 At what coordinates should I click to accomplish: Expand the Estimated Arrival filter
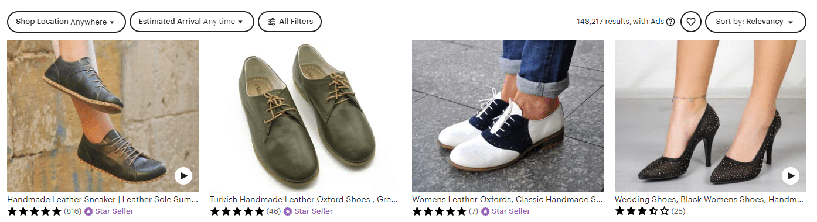(192, 22)
